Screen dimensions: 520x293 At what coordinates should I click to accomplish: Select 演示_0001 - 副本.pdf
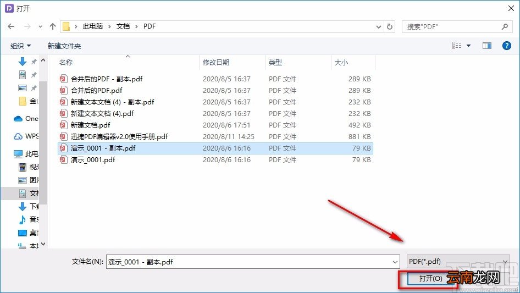click(x=215, y=148)
